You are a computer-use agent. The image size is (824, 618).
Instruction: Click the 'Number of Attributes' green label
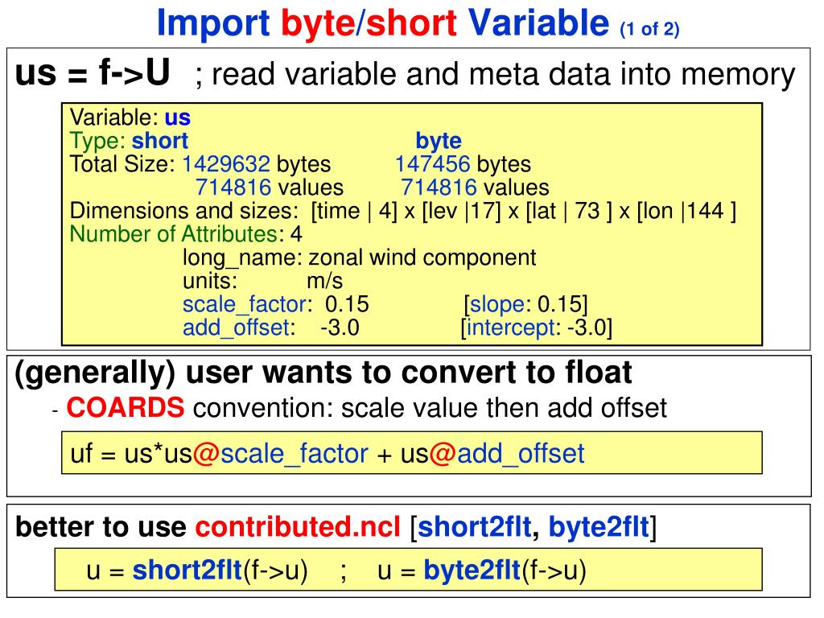[x=176, y=234]
